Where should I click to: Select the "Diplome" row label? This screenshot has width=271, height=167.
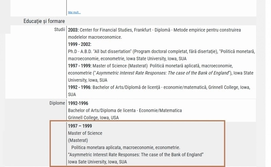[57, 103]
